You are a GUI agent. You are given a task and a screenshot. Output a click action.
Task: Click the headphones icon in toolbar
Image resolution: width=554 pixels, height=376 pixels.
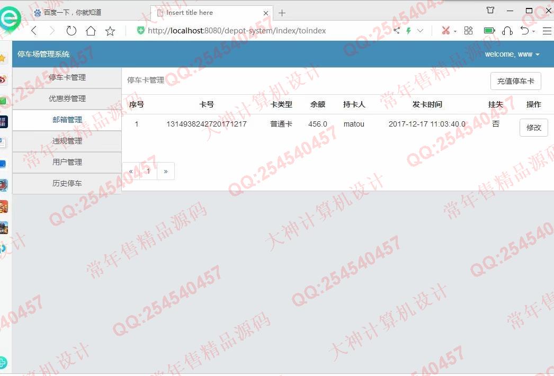(x=507, y=31)
